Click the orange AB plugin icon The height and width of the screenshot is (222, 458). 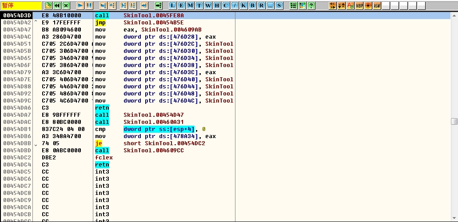pos(350,5)
